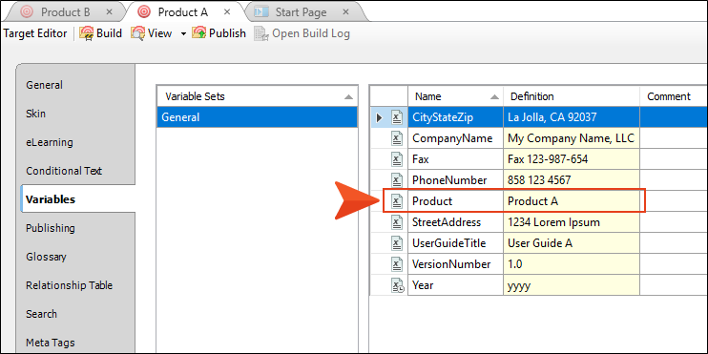Click the PhoneNumber variable icon

pyautogui.click(x=396, y=180)
